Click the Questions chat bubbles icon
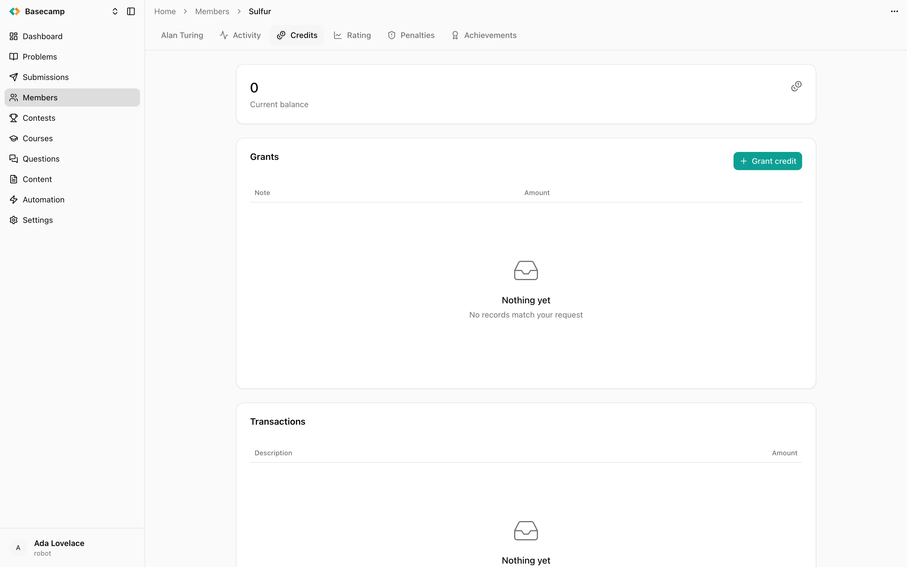 (x=14, y=159)
